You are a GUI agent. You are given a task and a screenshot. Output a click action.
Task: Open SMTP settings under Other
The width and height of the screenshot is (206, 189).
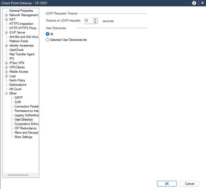19,98
